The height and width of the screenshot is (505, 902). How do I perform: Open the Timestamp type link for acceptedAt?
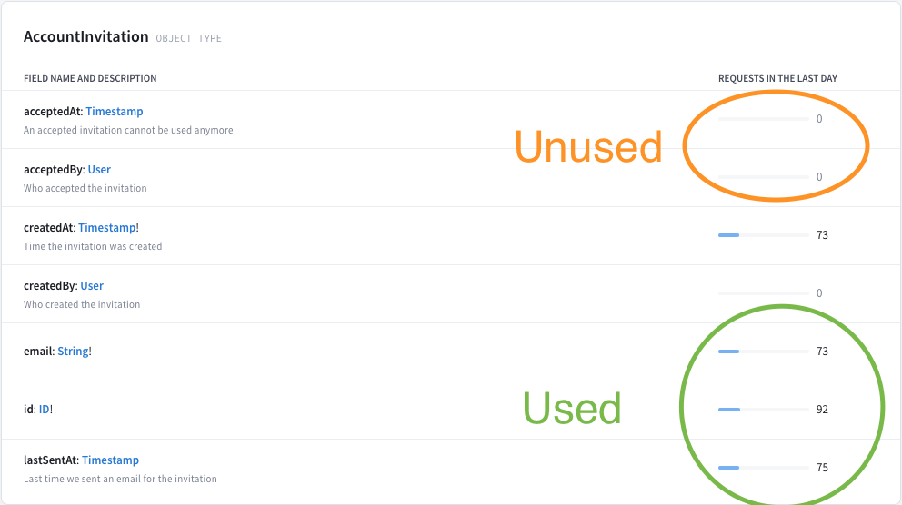coord(114,112)
